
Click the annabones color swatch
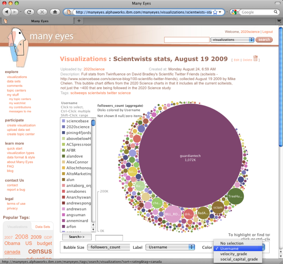click(x=63, y=191)
